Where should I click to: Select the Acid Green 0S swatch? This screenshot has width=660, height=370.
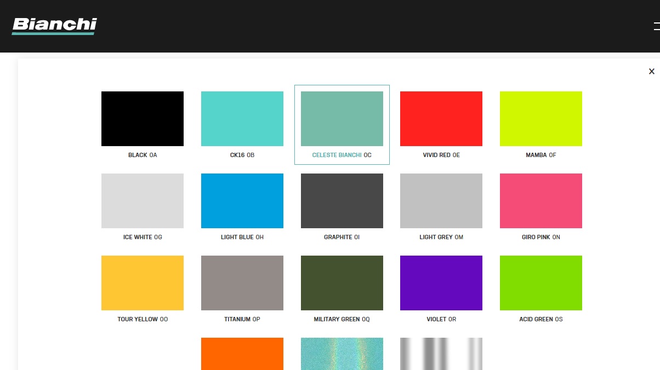pos(541,283)
